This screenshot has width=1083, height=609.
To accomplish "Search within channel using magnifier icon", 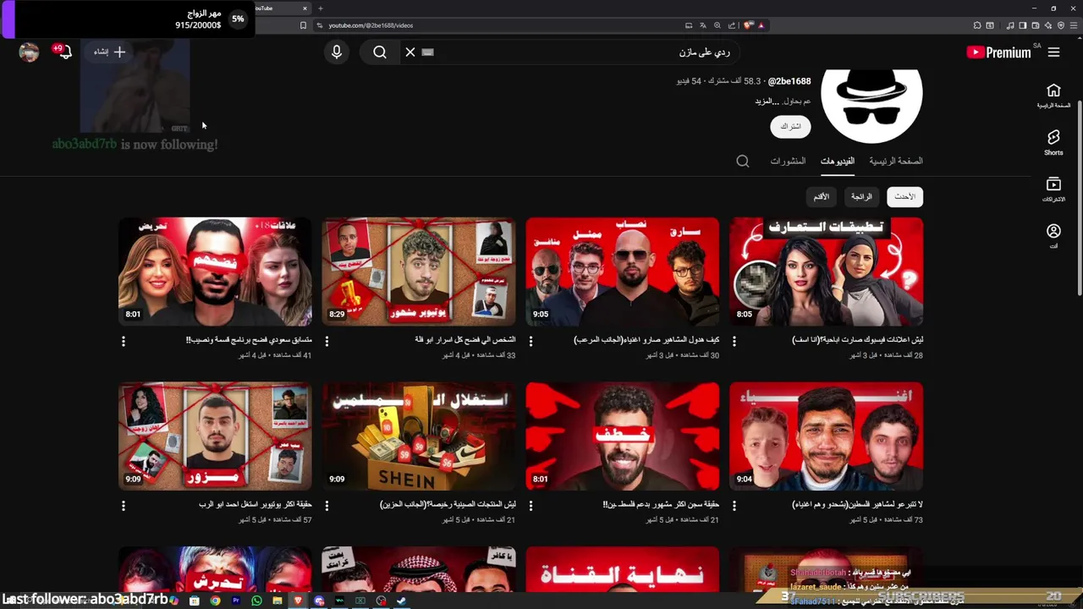I will 743,161.
